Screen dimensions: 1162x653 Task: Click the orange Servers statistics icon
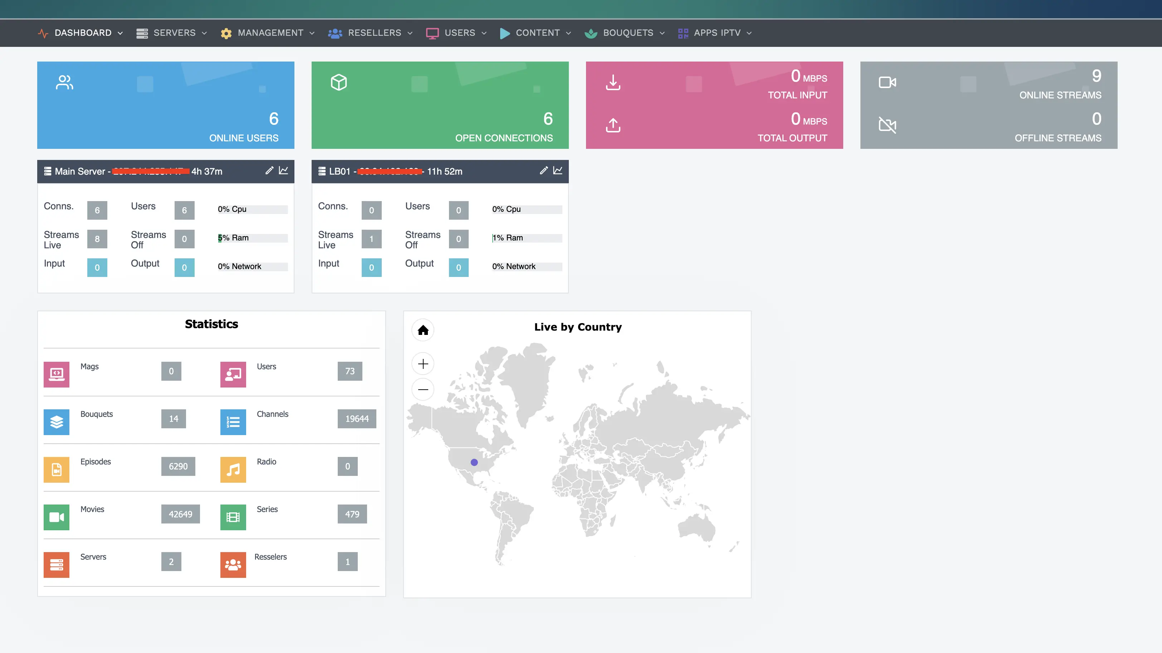click(57, 565)
